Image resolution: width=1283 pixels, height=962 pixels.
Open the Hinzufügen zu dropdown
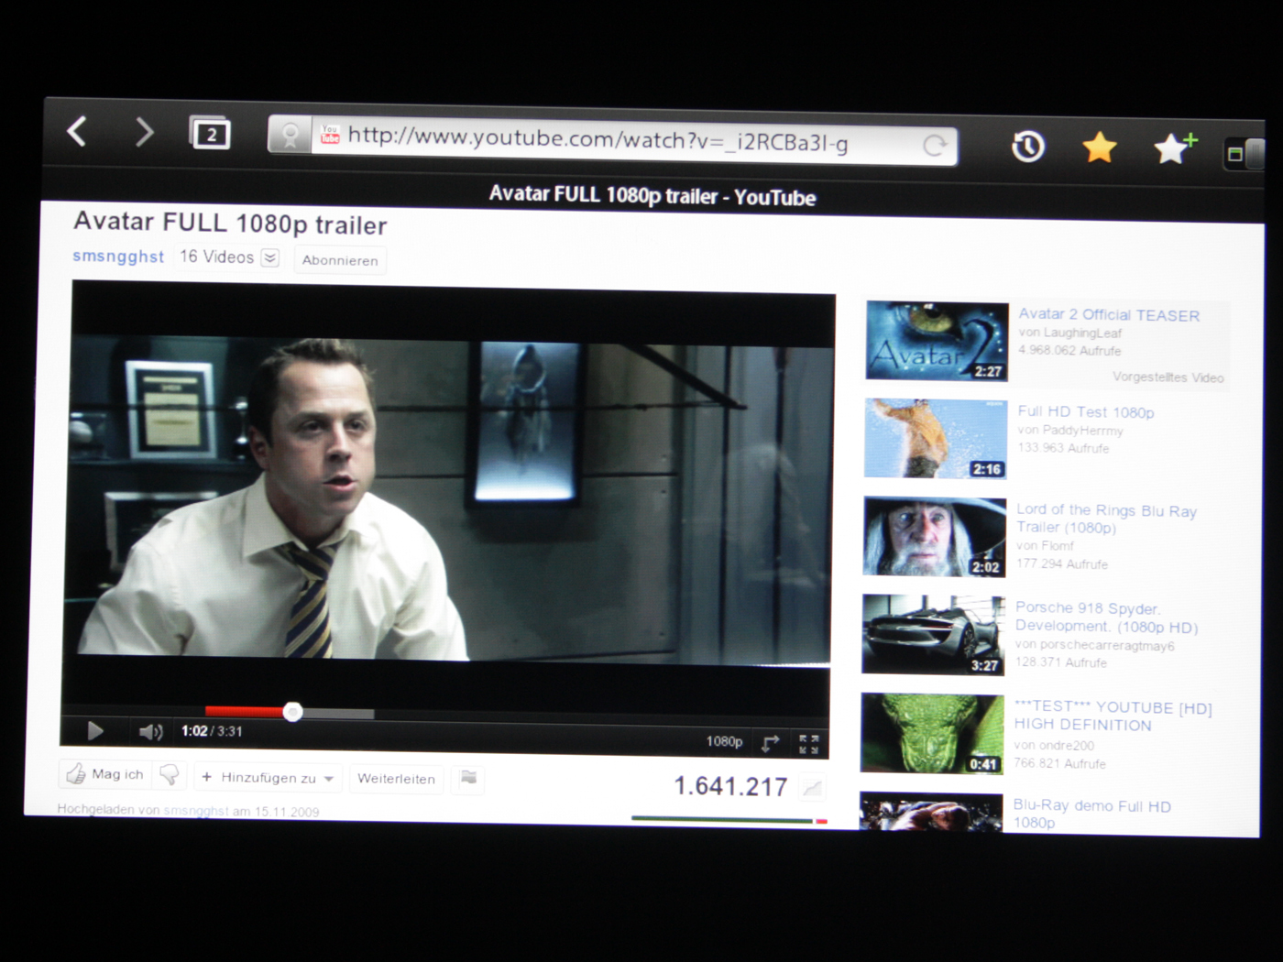pos(269,778)
